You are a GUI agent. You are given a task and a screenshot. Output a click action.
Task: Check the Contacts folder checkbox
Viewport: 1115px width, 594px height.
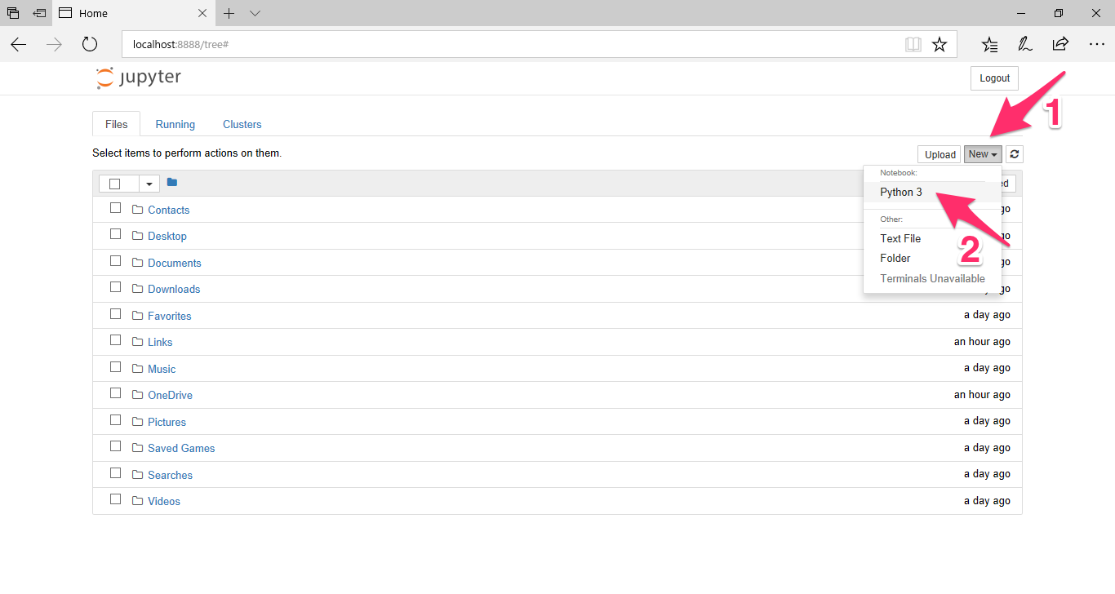[x=116, y=208]
